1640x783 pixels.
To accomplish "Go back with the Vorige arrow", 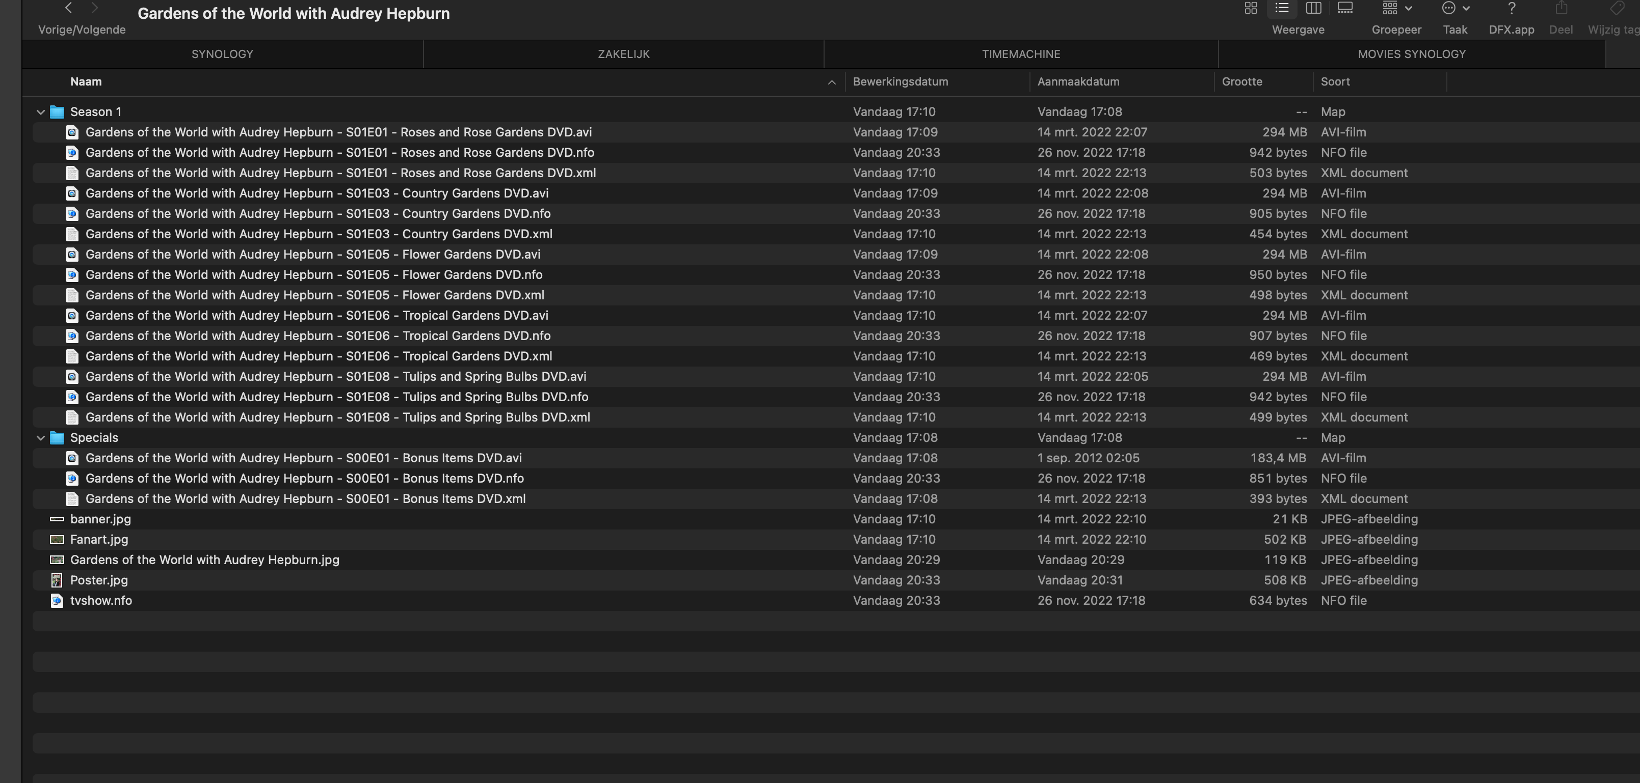I will click(69, 8).
